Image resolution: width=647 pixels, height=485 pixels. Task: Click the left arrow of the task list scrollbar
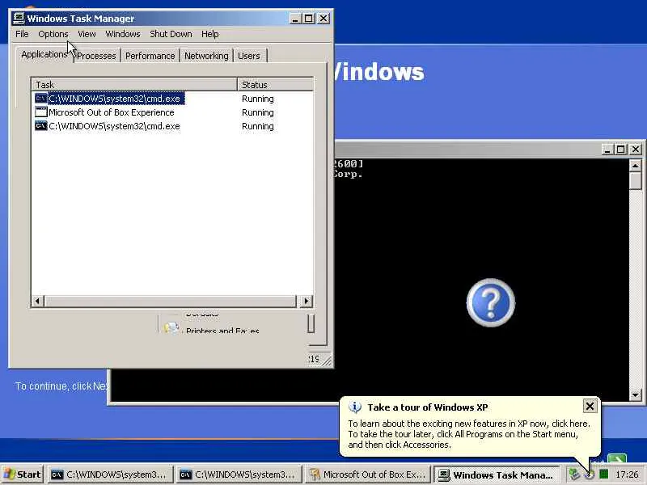(x=37, y=301)
